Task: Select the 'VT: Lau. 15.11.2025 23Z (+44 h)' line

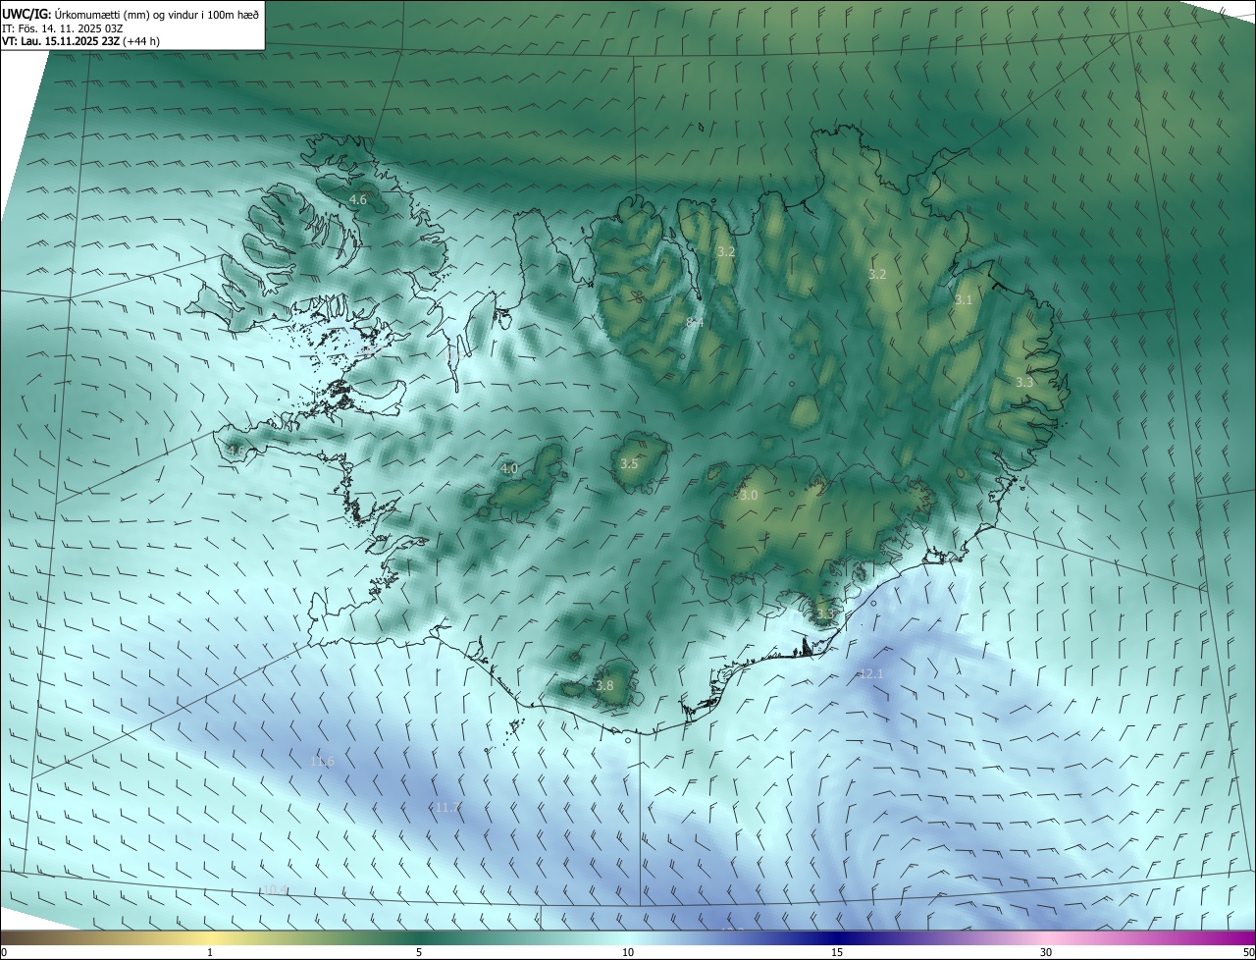Action: [x=80, y=41]
